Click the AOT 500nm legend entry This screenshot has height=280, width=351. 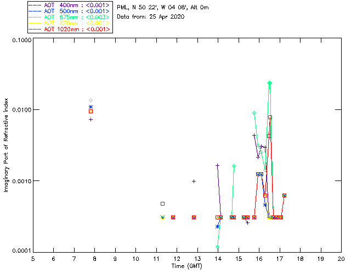pyautogui.click(x=70, y=11)
